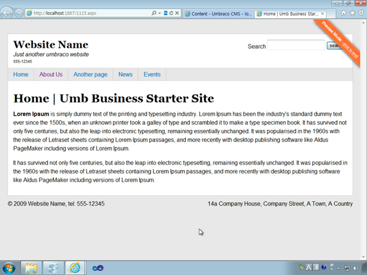Image resolution: width=367 pixels, height=275 pixels.
Task: Click the Internet Explorer taskbar icon
Action: coord(75,268)
